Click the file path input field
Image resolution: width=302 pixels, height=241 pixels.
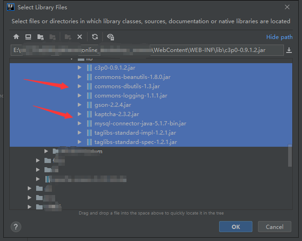pyautogui.click(x=147, y=50)
